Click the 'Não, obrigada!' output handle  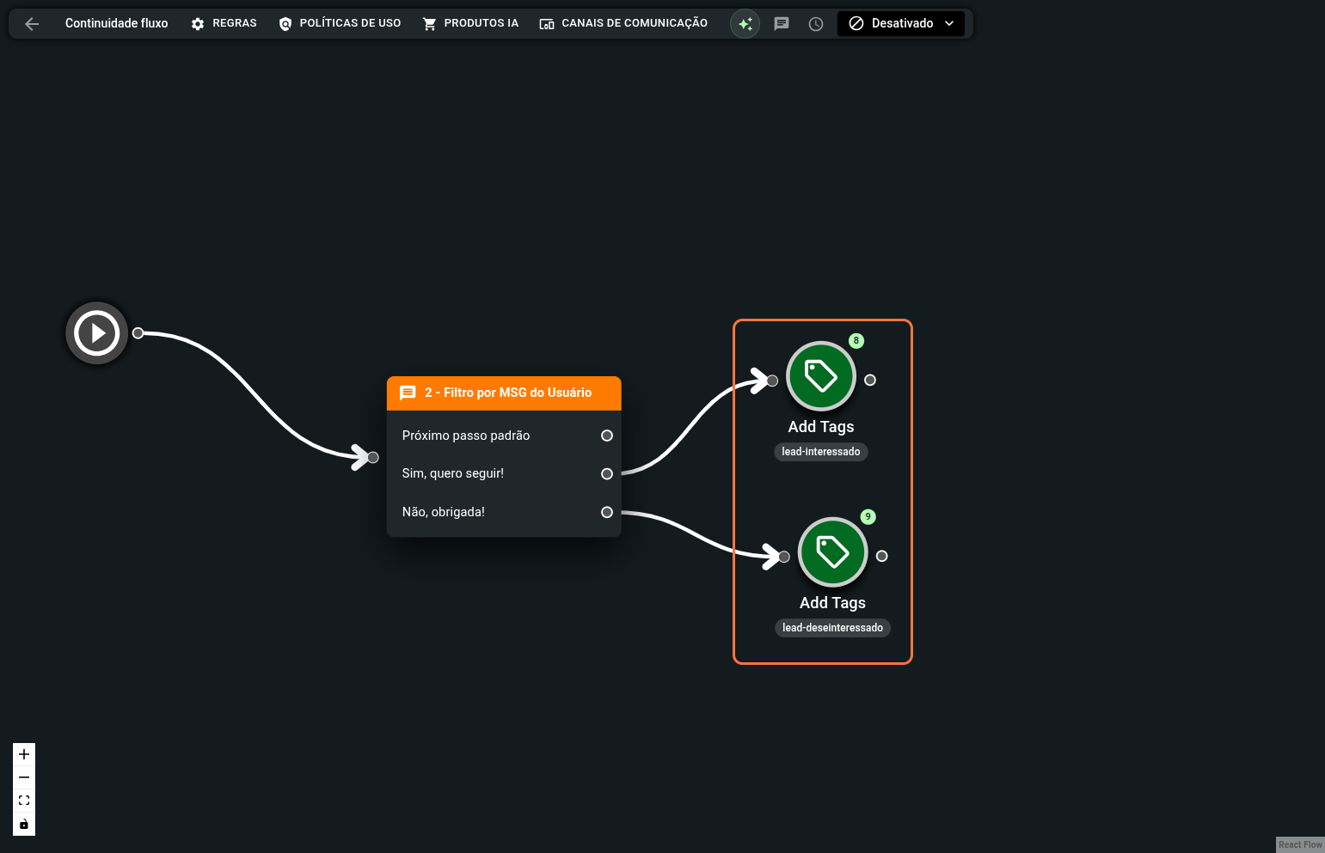tap(607, 512)
